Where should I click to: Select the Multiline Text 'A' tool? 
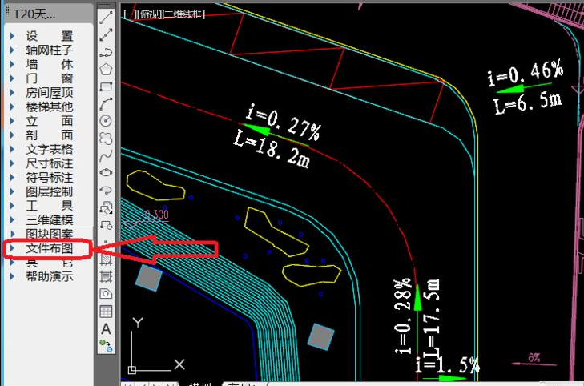pyautogui.click(x=106, y=328)
